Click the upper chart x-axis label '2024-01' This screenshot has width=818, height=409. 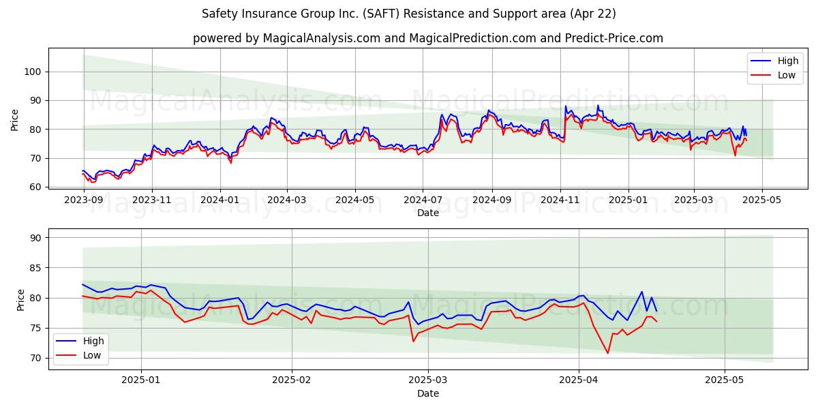pos(220,201)
